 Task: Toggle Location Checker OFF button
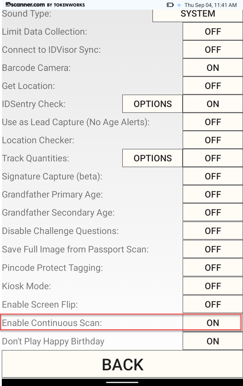coord(213,140)
